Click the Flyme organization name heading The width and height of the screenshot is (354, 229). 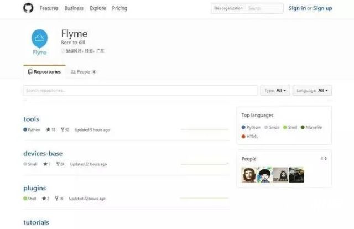coord(74,34)
